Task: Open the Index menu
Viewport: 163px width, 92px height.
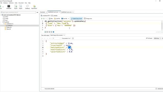Action: [16, 3]
